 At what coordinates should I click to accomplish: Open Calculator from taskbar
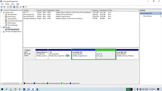(37, 89)
